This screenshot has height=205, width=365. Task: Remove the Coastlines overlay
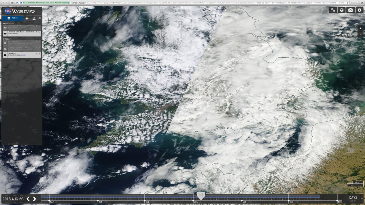coord(39,54)
